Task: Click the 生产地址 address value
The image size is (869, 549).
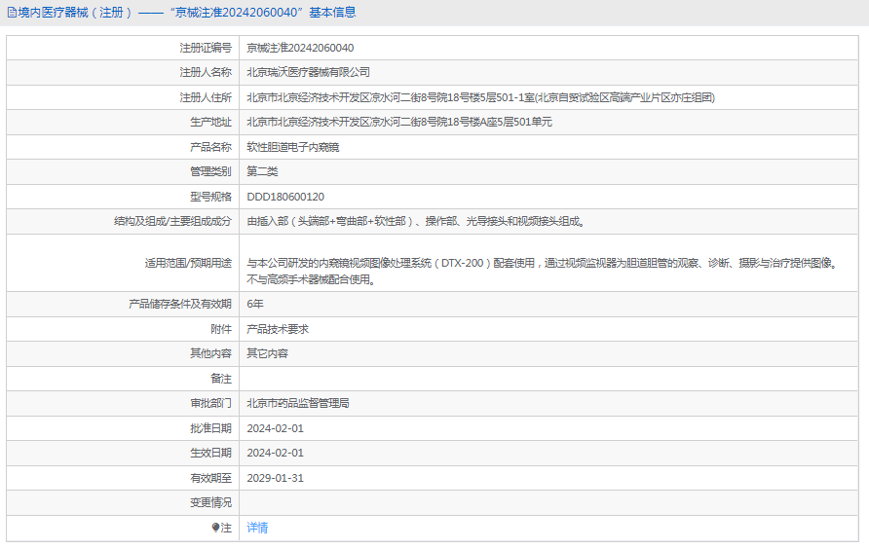Action: (x=399, y=123)
